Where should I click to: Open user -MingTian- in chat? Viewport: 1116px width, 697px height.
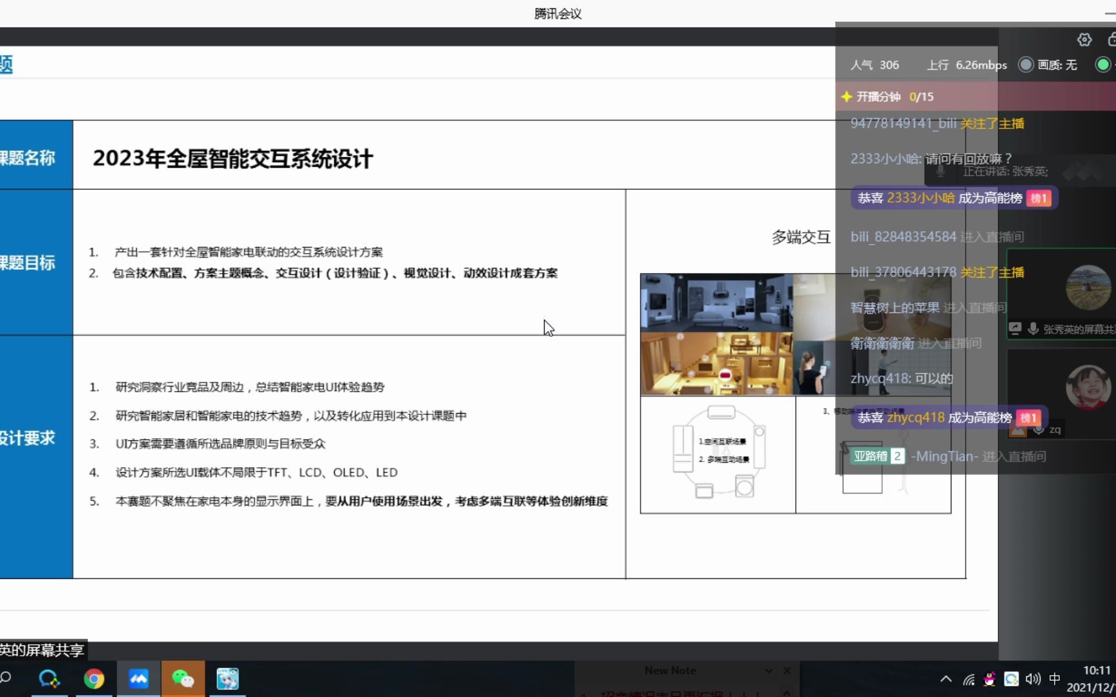click(x=944, y=456)
